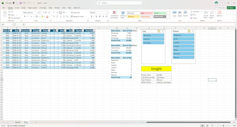Click the Orientation text-angle icon

(x=64, y=12)
